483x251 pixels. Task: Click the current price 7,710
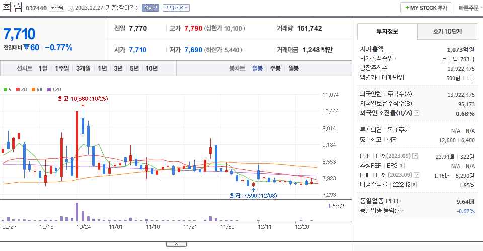[x=20, y=34]
